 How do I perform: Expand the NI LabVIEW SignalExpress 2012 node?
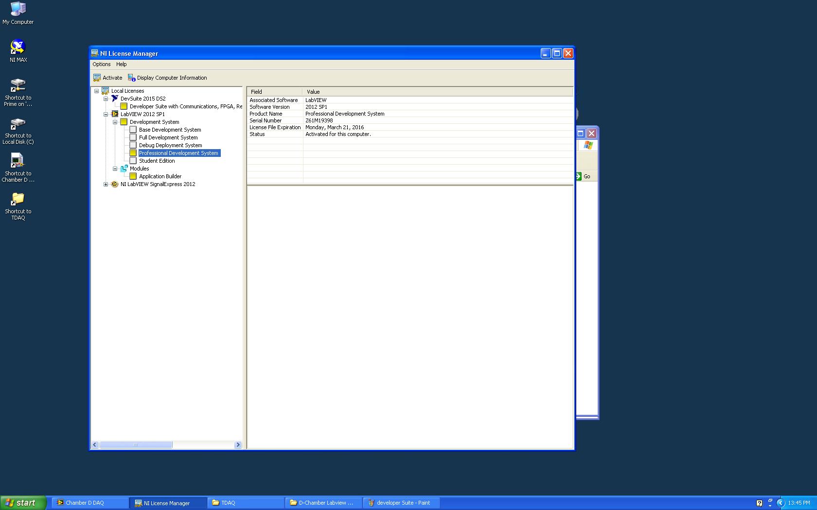(x=106, y=184)
